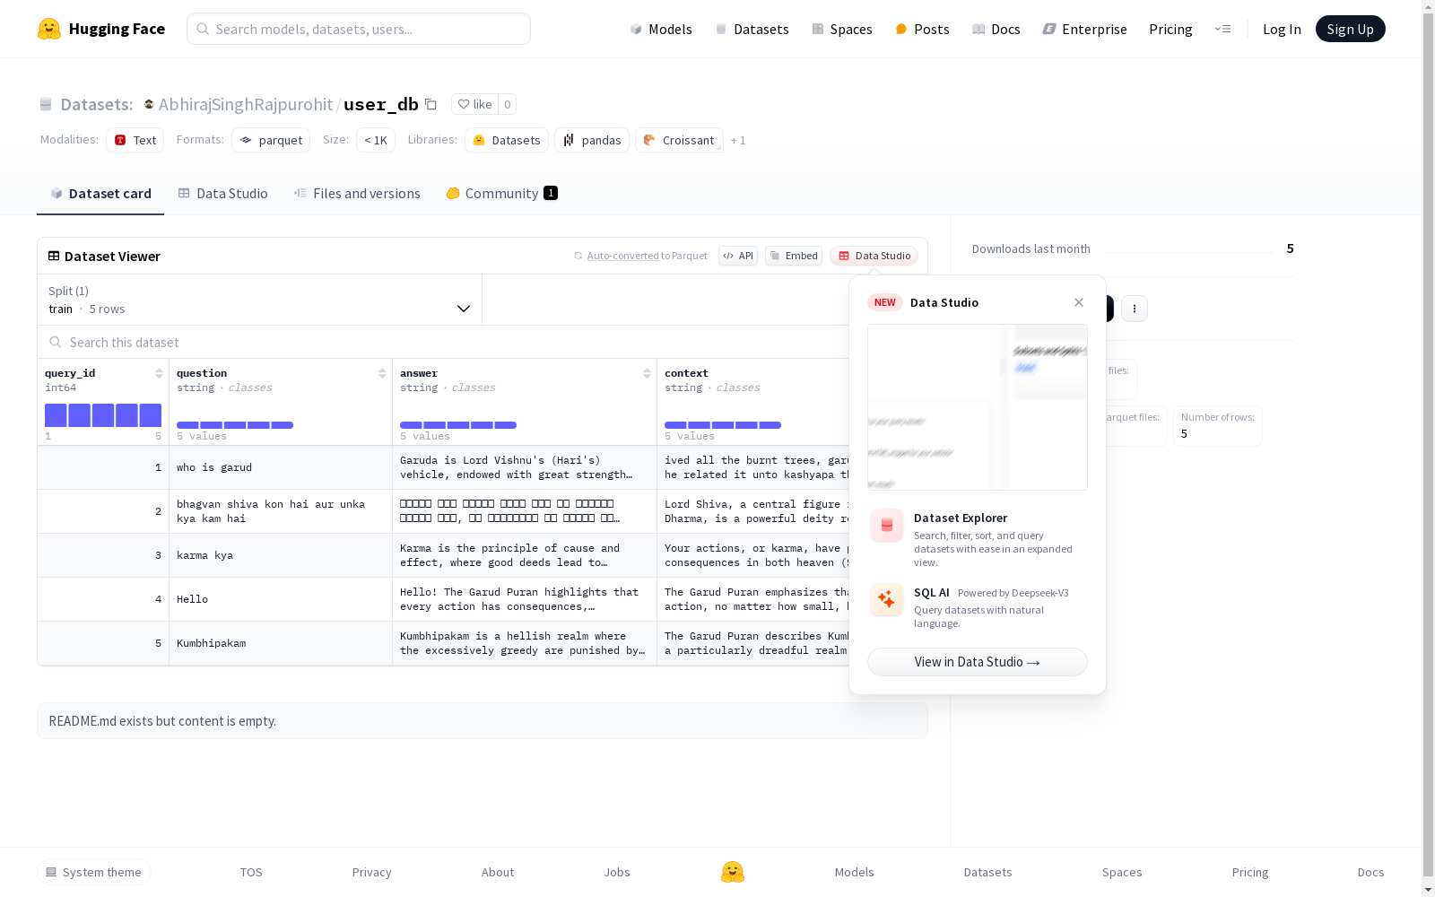Viewport: 1435px width, 897px height.
Task: Click the query_id histogram first bar
Action: 56,415
